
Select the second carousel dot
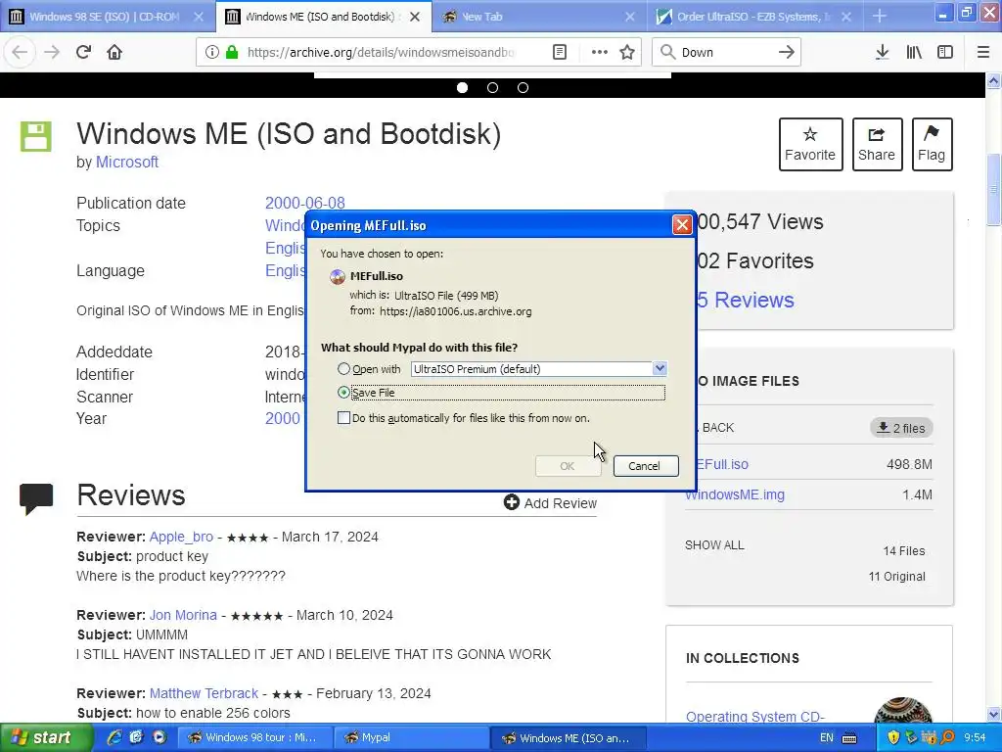[493, 87]
